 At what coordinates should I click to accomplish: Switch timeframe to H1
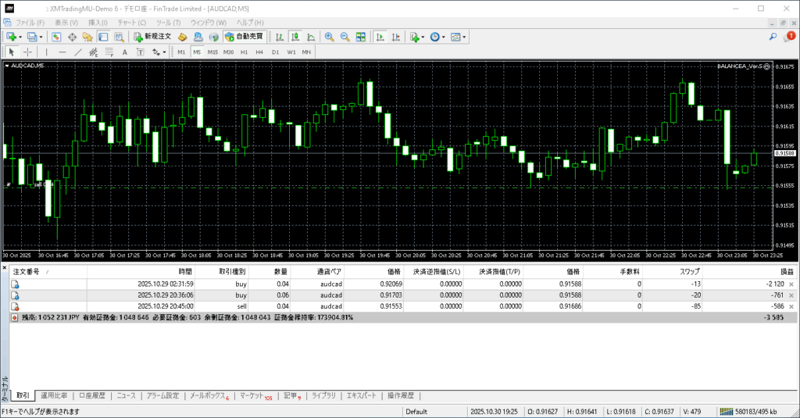[244, 52]
